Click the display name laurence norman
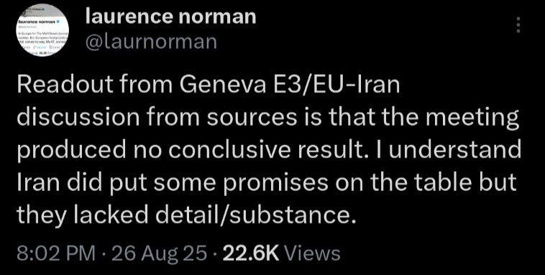545x275 pixels. 170,17
